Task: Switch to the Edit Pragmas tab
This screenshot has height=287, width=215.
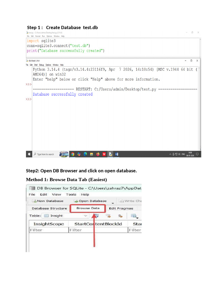Action: point(121,208)
